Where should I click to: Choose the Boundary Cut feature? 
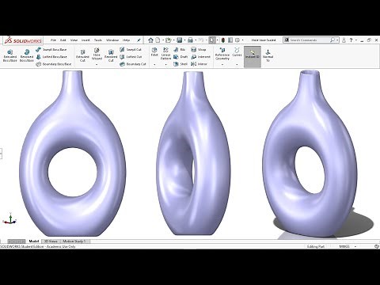click(133, 64)
